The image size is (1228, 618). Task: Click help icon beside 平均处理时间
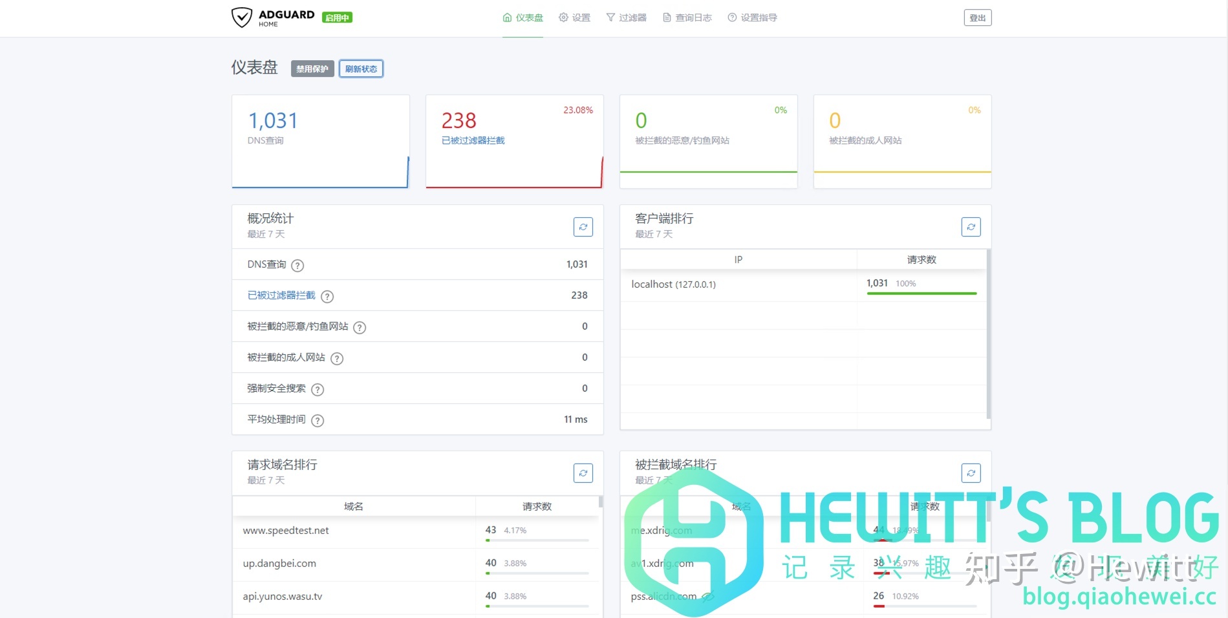point(318,421)
